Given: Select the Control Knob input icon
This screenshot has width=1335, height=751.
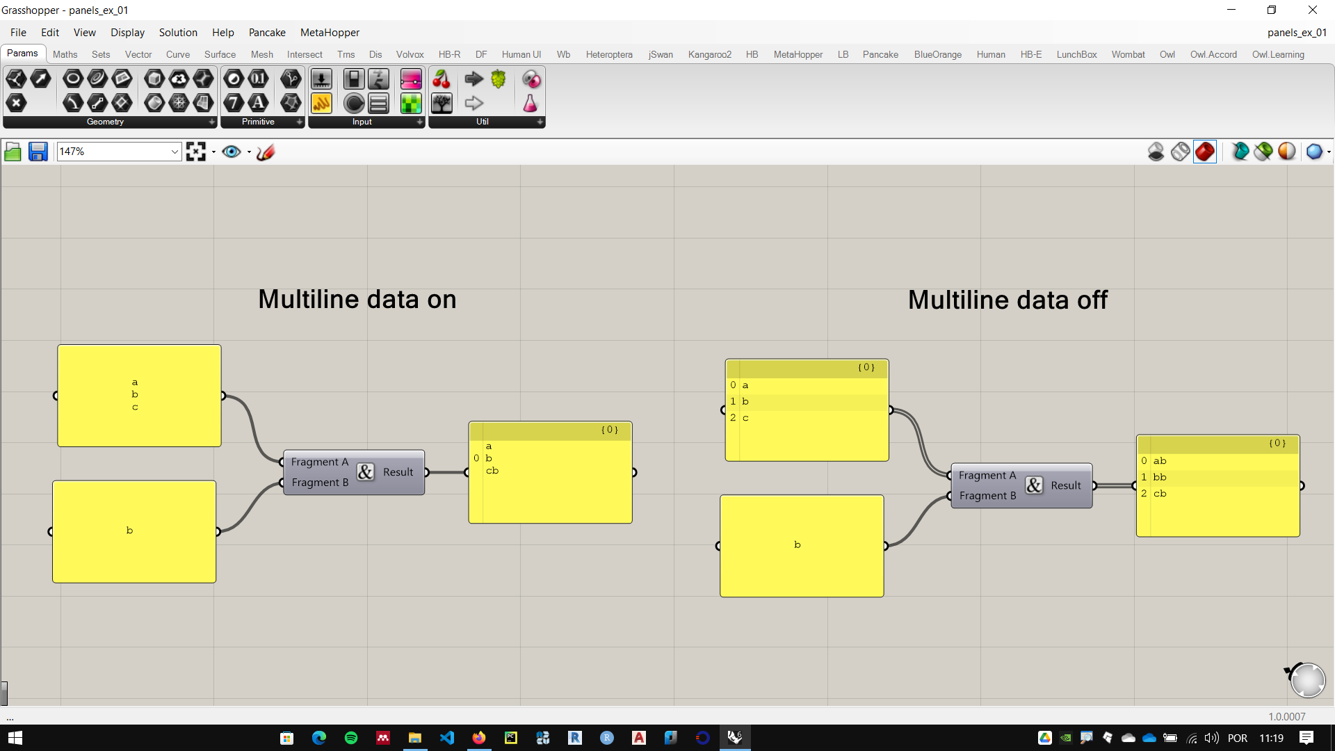Looking at the screenshot, I should pos(354,103).
